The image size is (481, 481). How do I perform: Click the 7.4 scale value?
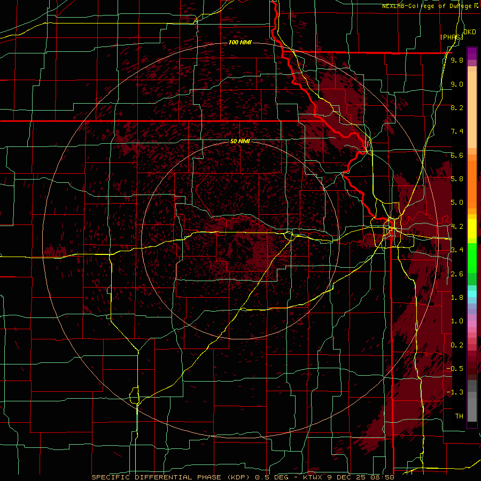click(457, 131)
